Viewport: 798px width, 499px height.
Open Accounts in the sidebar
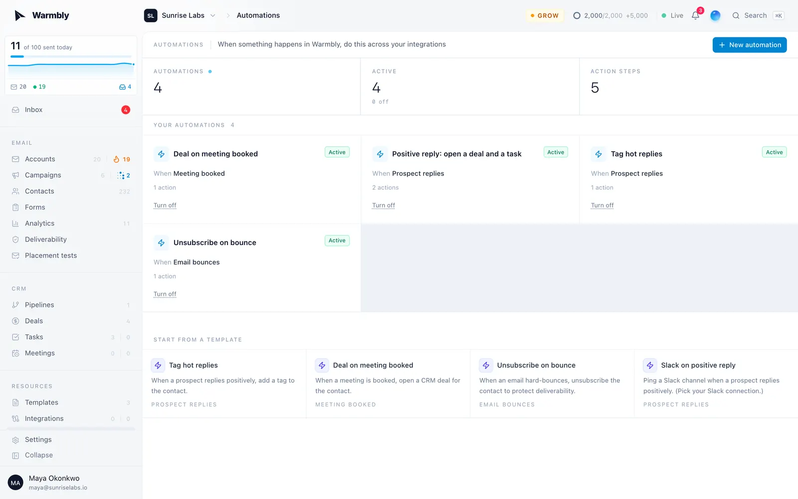(71, 159)
